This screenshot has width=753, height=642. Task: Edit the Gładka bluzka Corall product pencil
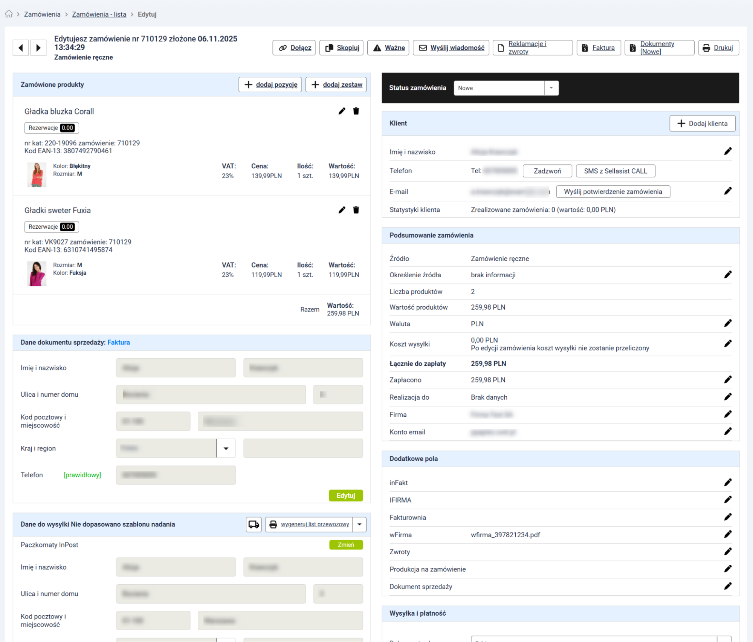click(x=342, y=111)
